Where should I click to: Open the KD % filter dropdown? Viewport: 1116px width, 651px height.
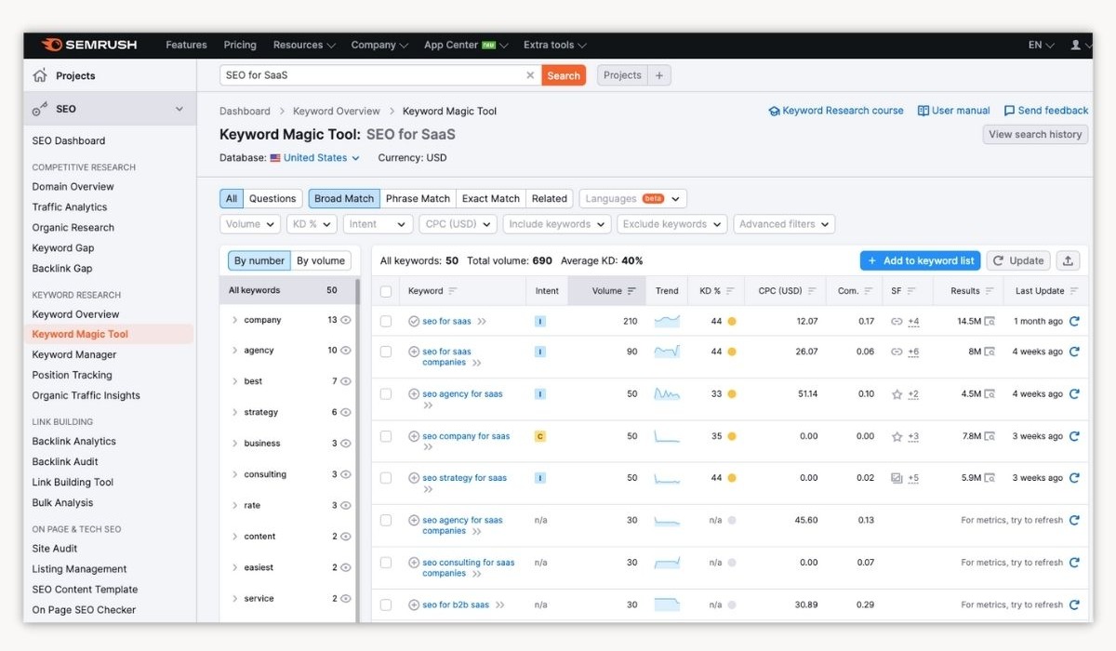[312, 224]
